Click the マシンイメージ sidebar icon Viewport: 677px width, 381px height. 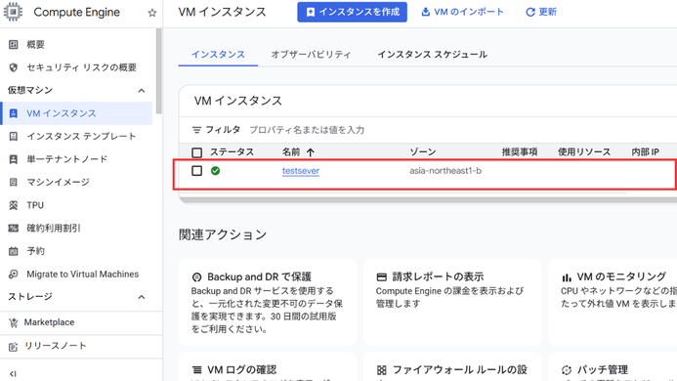tap(14, 182)
